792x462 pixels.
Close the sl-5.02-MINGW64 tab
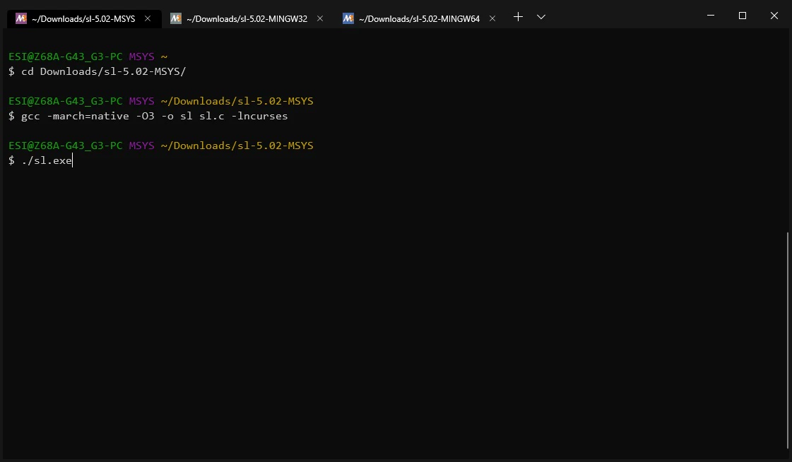click(492, 18)
